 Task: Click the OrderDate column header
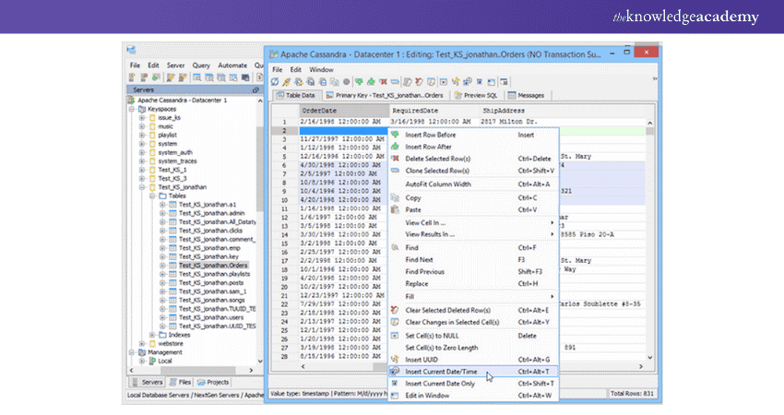coord(344,111)
